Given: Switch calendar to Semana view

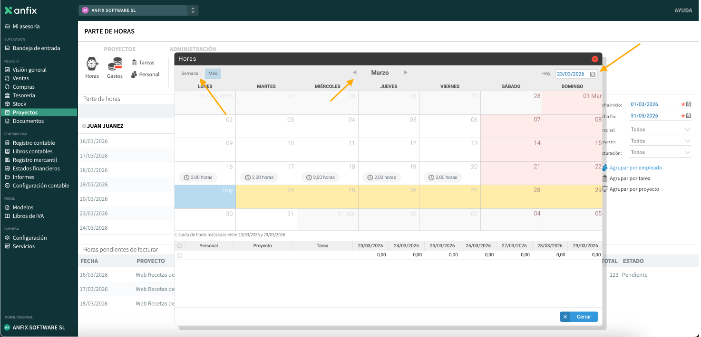Looking at the screenshot, I should coord(190,74).
